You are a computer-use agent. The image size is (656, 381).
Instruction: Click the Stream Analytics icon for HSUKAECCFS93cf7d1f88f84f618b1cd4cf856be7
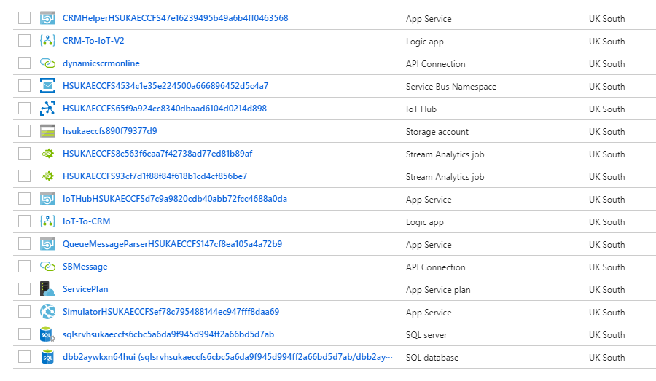[x=47, y=176]
